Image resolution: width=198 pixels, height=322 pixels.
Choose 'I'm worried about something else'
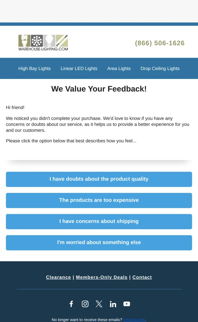(x=99, y=243)
